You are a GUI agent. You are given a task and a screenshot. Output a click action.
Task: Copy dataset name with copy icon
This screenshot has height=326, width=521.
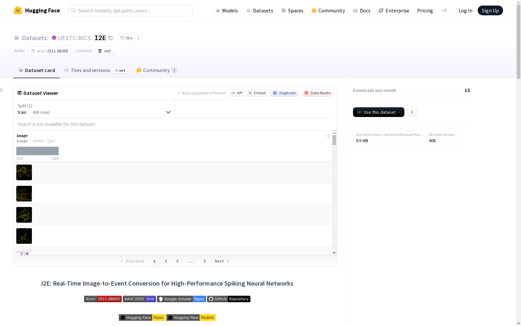click(x=110, y=38)
